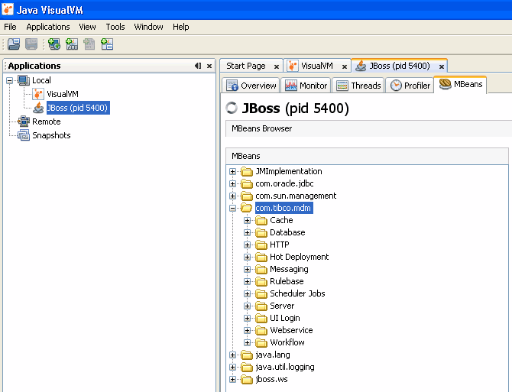Expand the JMImplementation MBean node
The image size is (512, 392).
232,172
